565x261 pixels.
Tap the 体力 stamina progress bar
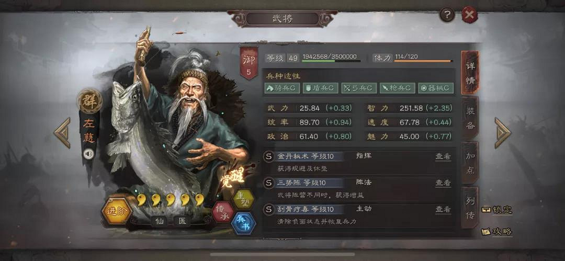point(423,61)
